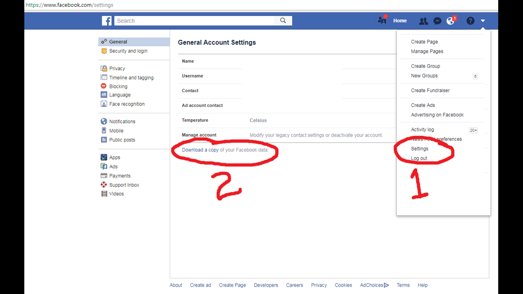Screen dimensions: 523x294
Task: Click the Face recognition icon
Action: pos(104,104)
